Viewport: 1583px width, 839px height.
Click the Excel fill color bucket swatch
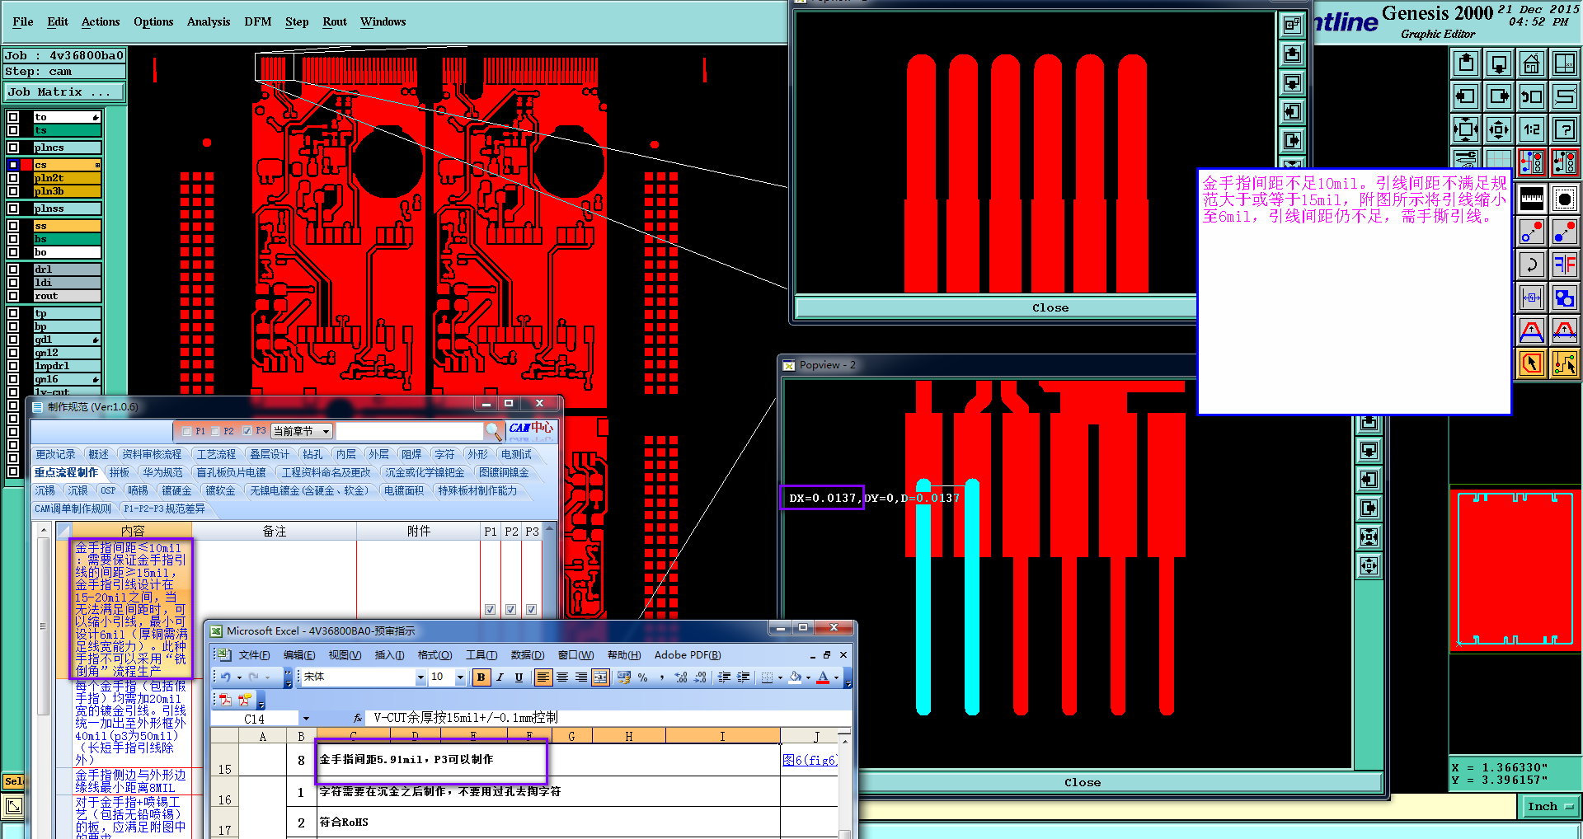pyautogui.click(x=795, y=677)
